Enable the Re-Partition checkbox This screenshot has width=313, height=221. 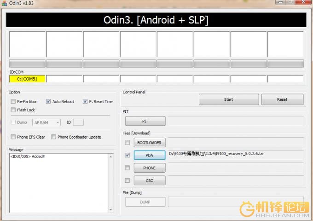pyautogui.click(x=13, y=101)
